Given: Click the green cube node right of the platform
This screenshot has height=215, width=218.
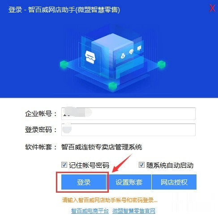Looking at the screenshot, I should pyautogui.click(x=162, y=64).
